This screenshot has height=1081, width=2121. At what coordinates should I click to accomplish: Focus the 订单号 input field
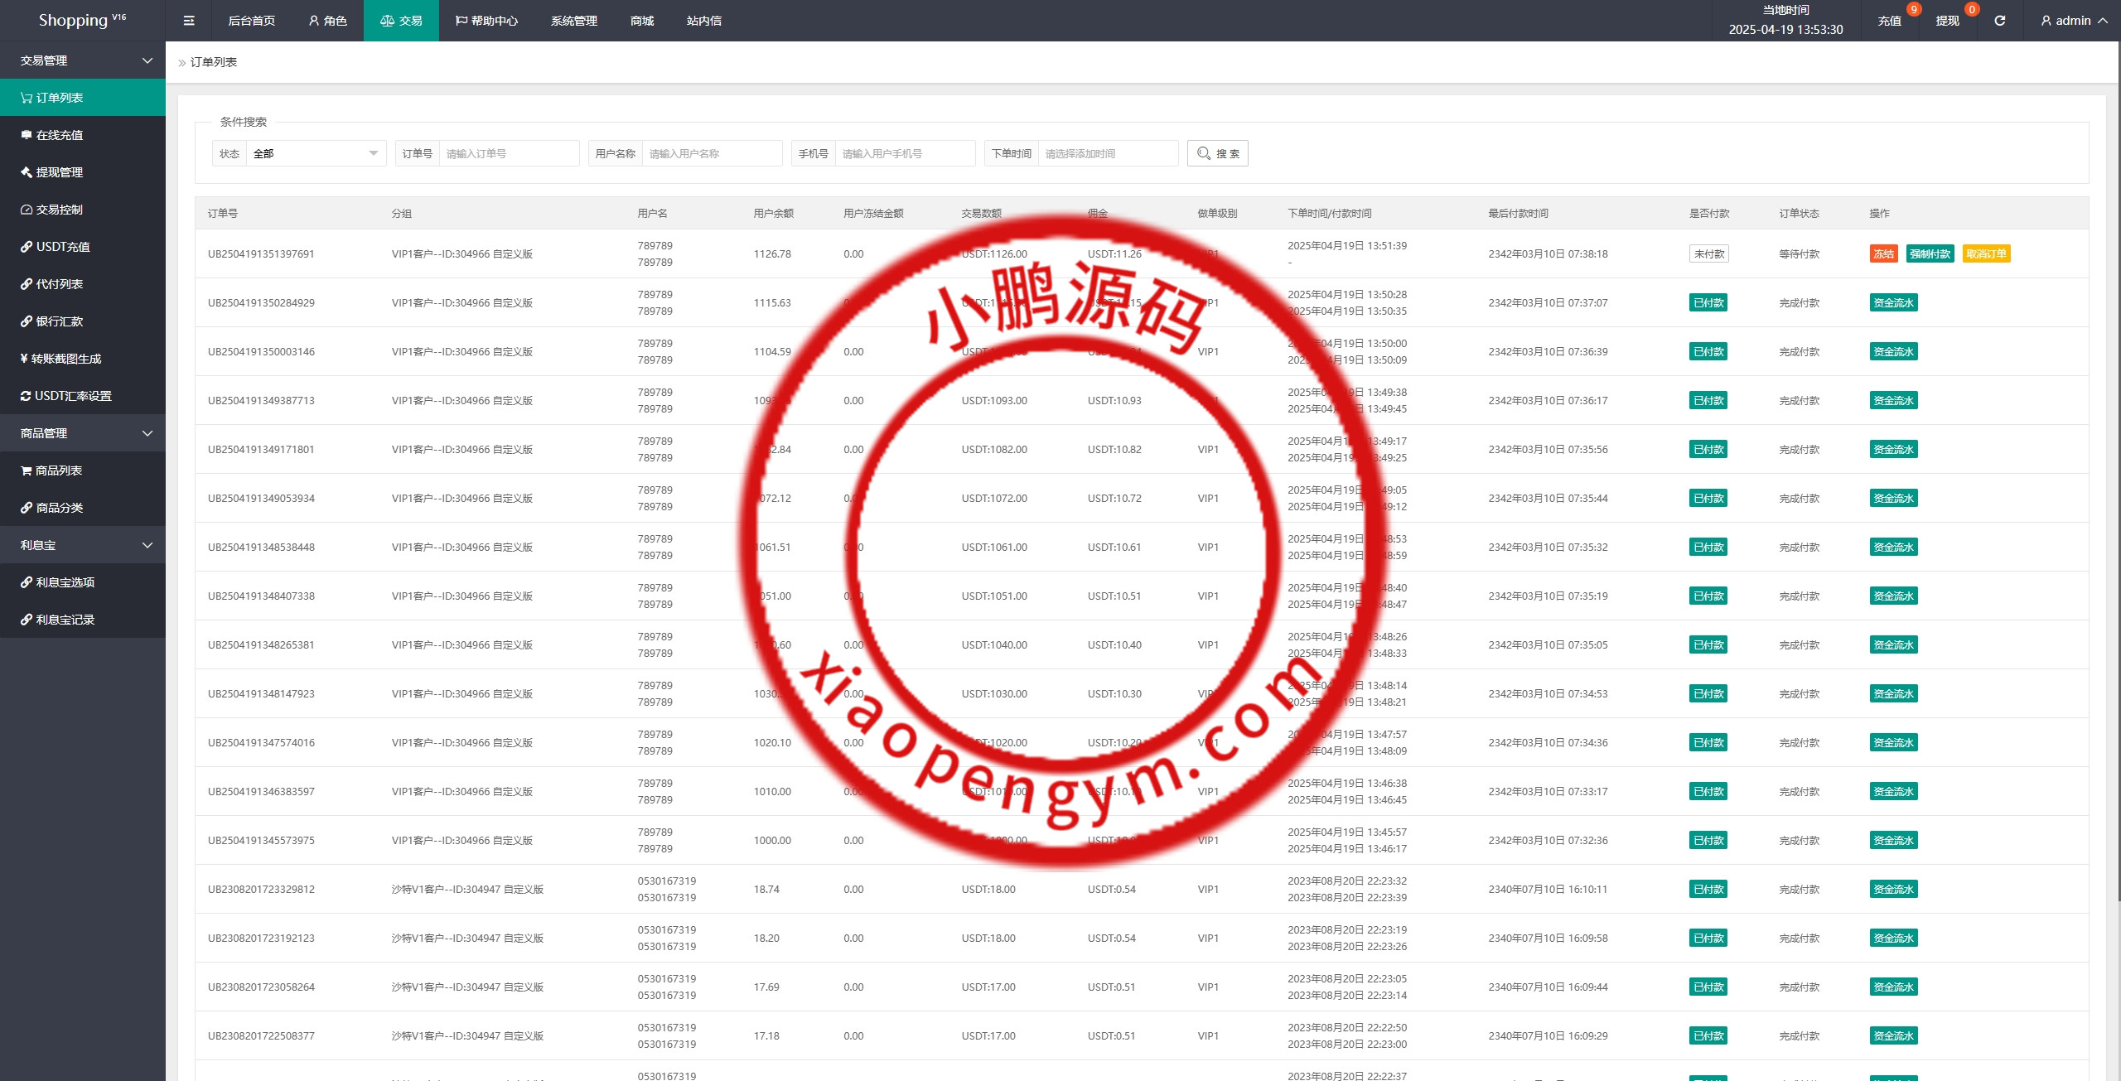508,153
